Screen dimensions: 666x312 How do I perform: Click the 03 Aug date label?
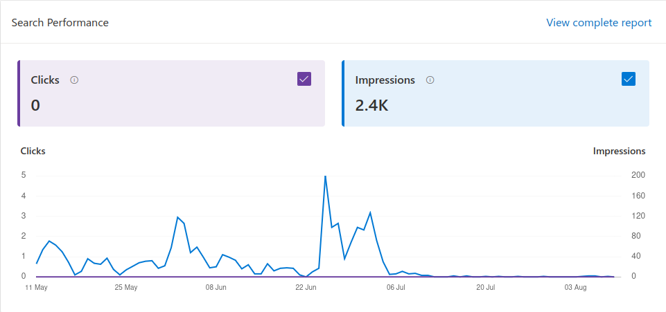click(x=575, y=287)
